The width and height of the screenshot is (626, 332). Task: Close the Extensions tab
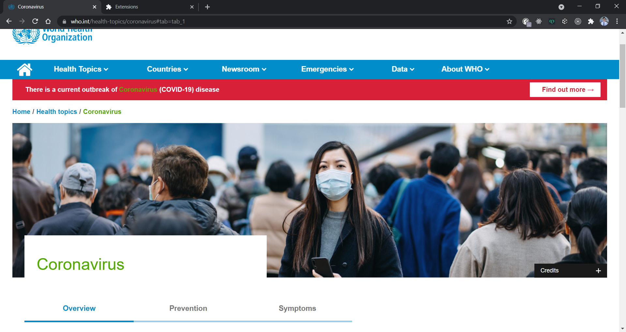click(x=192, y=7)
